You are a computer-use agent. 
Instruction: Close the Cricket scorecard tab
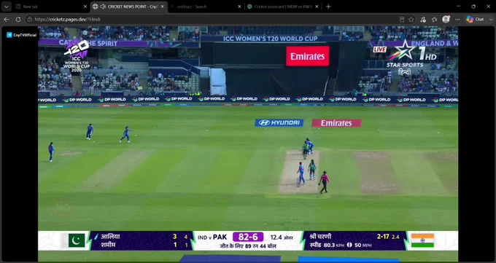coord(317,7)
